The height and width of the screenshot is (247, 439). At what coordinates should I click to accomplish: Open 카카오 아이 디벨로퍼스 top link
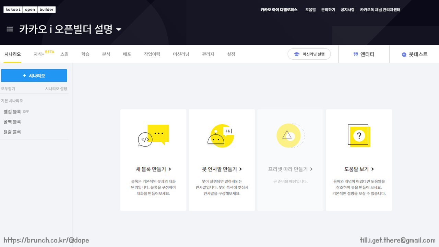[x=279, y=10]
